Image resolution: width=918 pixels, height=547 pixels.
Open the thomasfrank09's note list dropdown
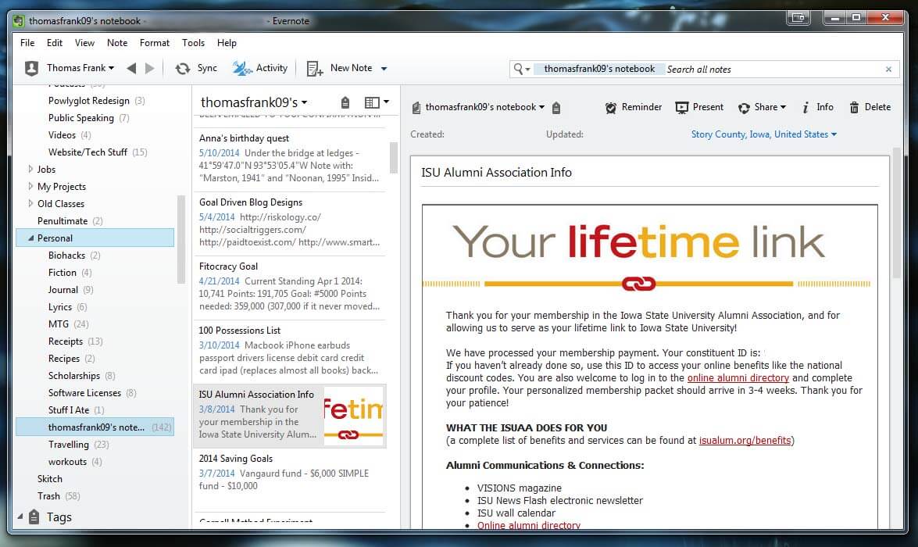[x=304, y=102]
